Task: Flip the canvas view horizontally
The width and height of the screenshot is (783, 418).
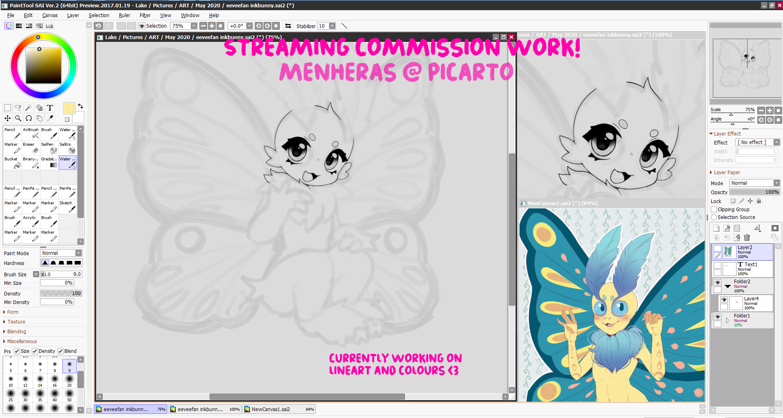Action: coord(288,26)
